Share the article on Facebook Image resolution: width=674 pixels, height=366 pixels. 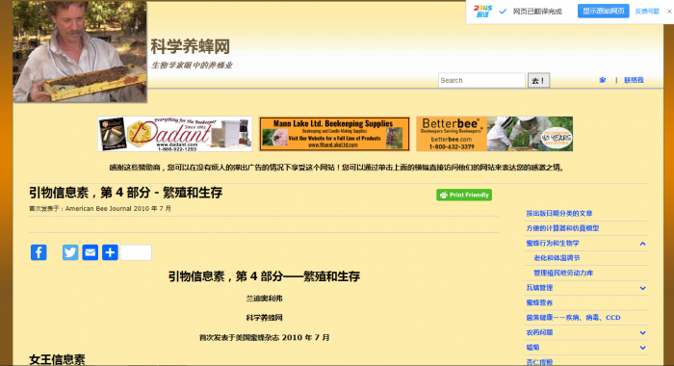(x=39, y=252)
